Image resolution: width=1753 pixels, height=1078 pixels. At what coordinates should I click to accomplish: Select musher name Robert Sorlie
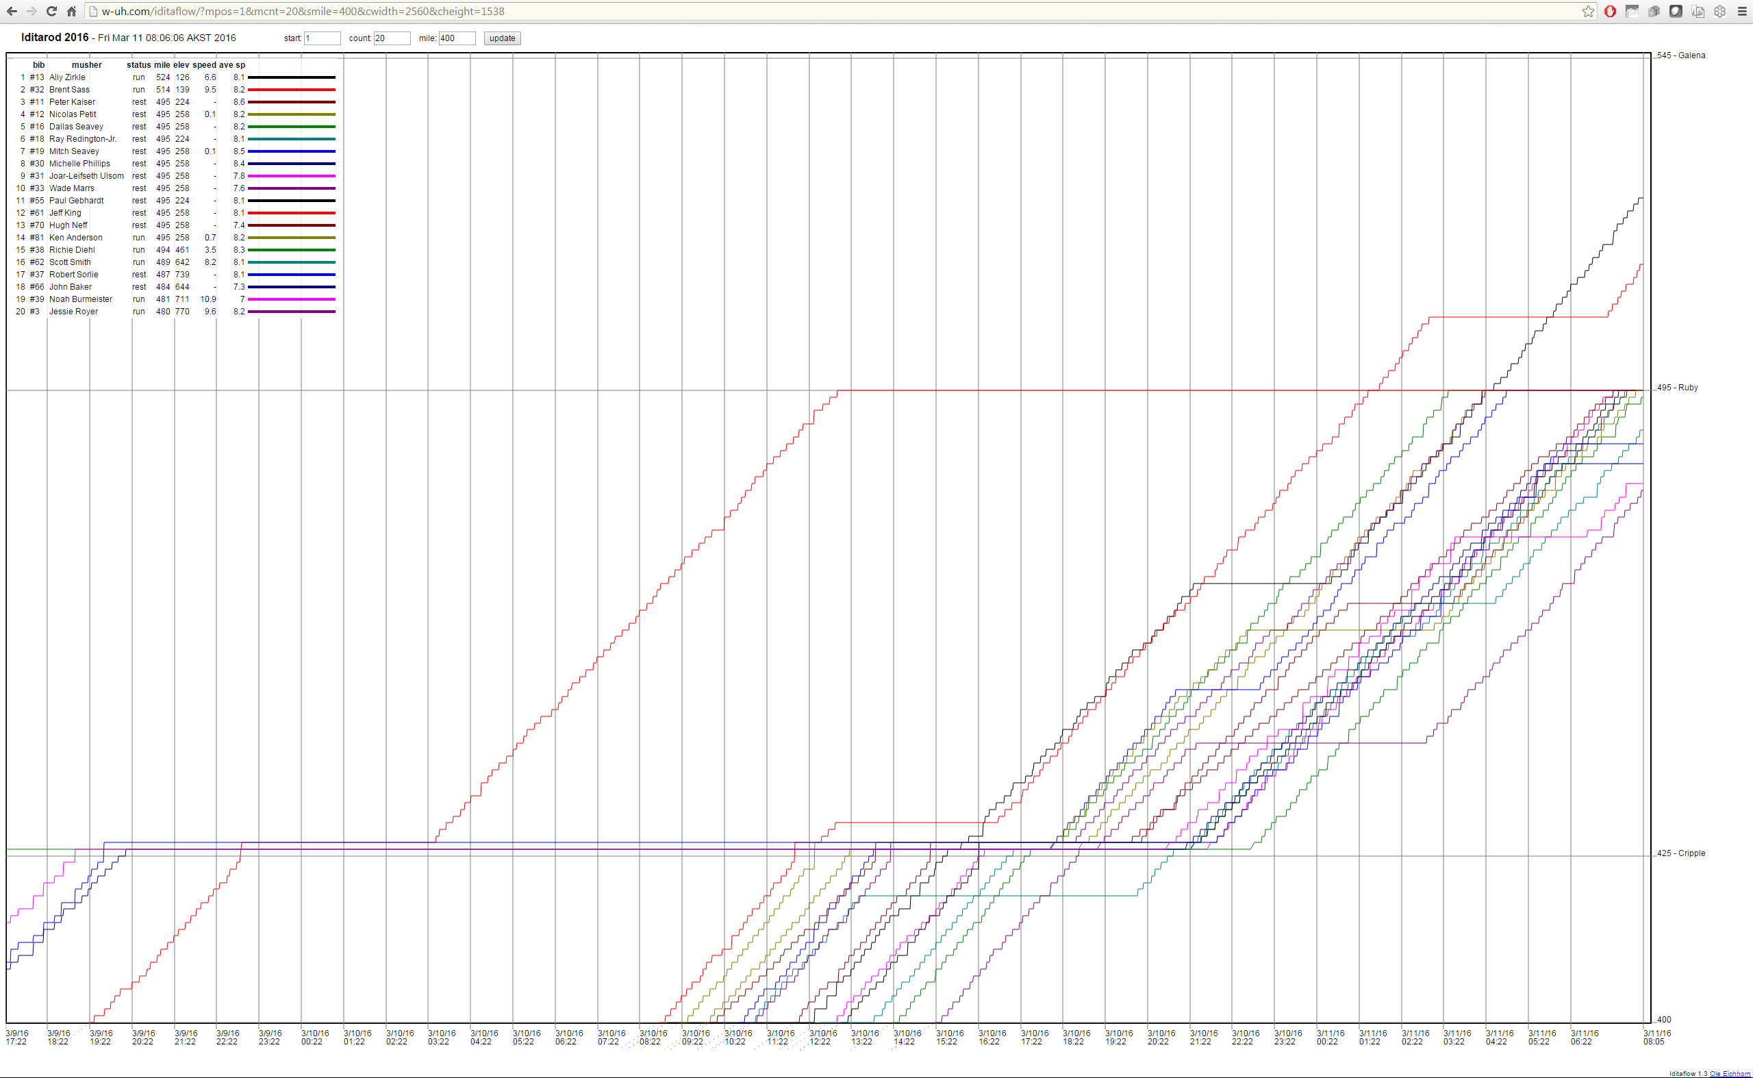pyautogui.click(x=73, y=275)
